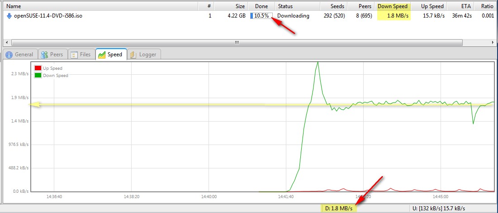
Task: Click the 14:41:40 time axis label
Action: tap(286, 196)
